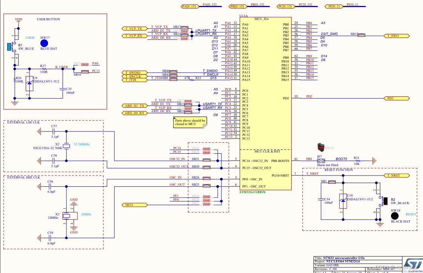Select the black HW18 BLACK HAT circle
Screen dimensions: 423x273
click(x=395, y=216)
